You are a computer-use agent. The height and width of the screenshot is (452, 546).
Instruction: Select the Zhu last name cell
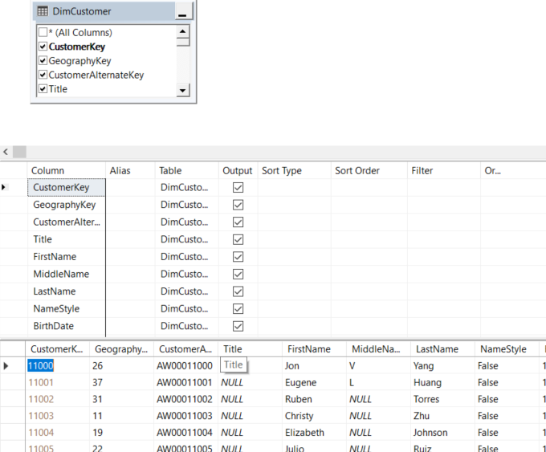click(x=442, y=416)
